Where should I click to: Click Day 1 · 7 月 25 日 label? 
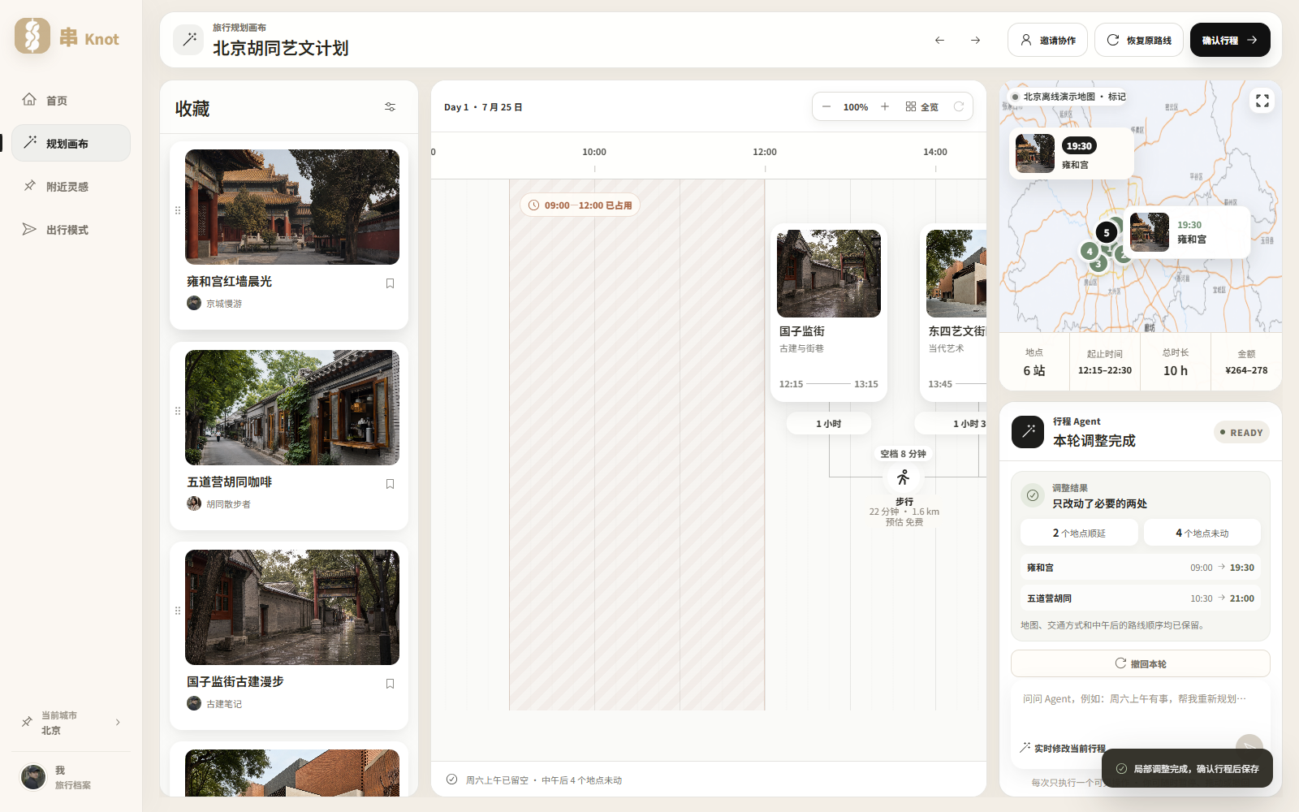[x=483, y=107]
